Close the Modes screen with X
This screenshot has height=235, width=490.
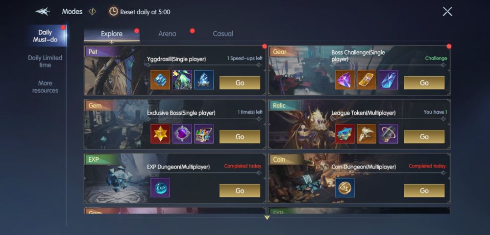tap(447, 12)
